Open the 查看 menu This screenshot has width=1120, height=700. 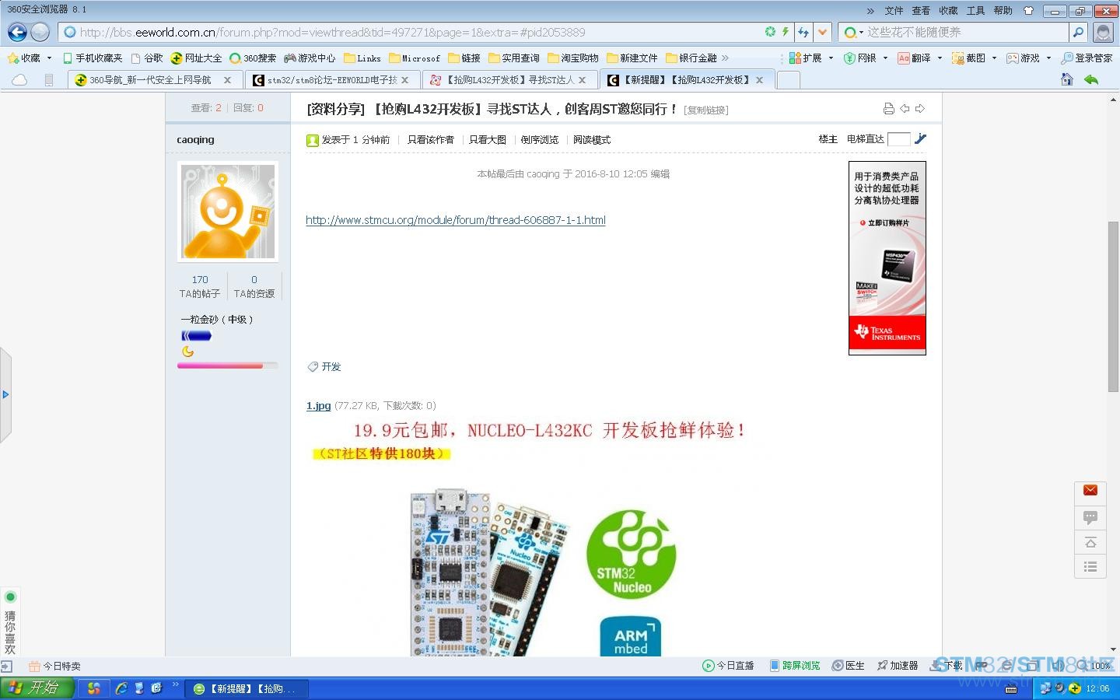(x=921, y=11)
